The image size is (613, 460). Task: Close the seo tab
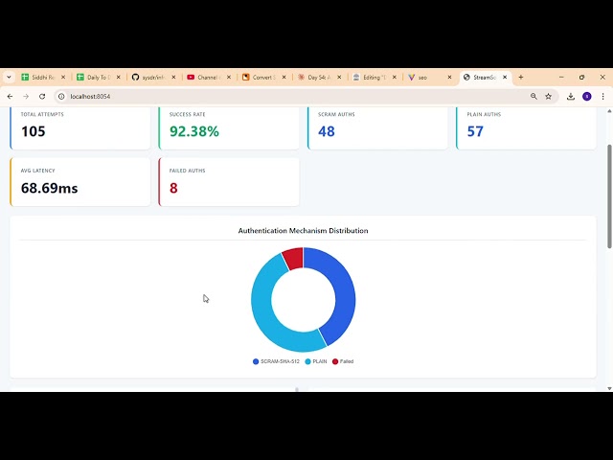point(449,78)
